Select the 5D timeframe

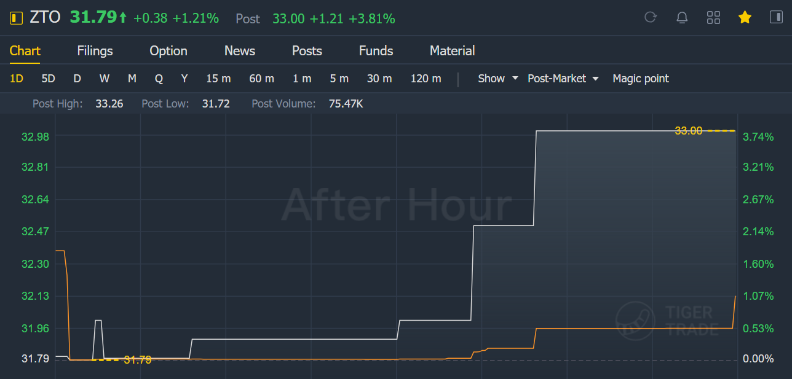[48, 79]
